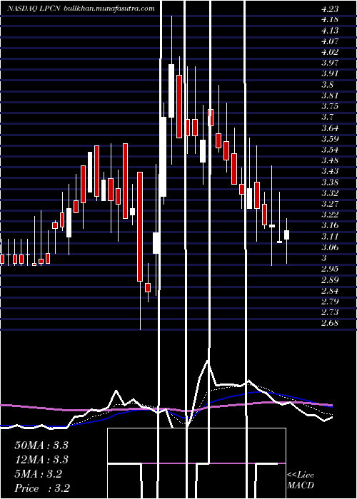
Task: Click the 3.7 price axis label
Action: pos(328,117)
